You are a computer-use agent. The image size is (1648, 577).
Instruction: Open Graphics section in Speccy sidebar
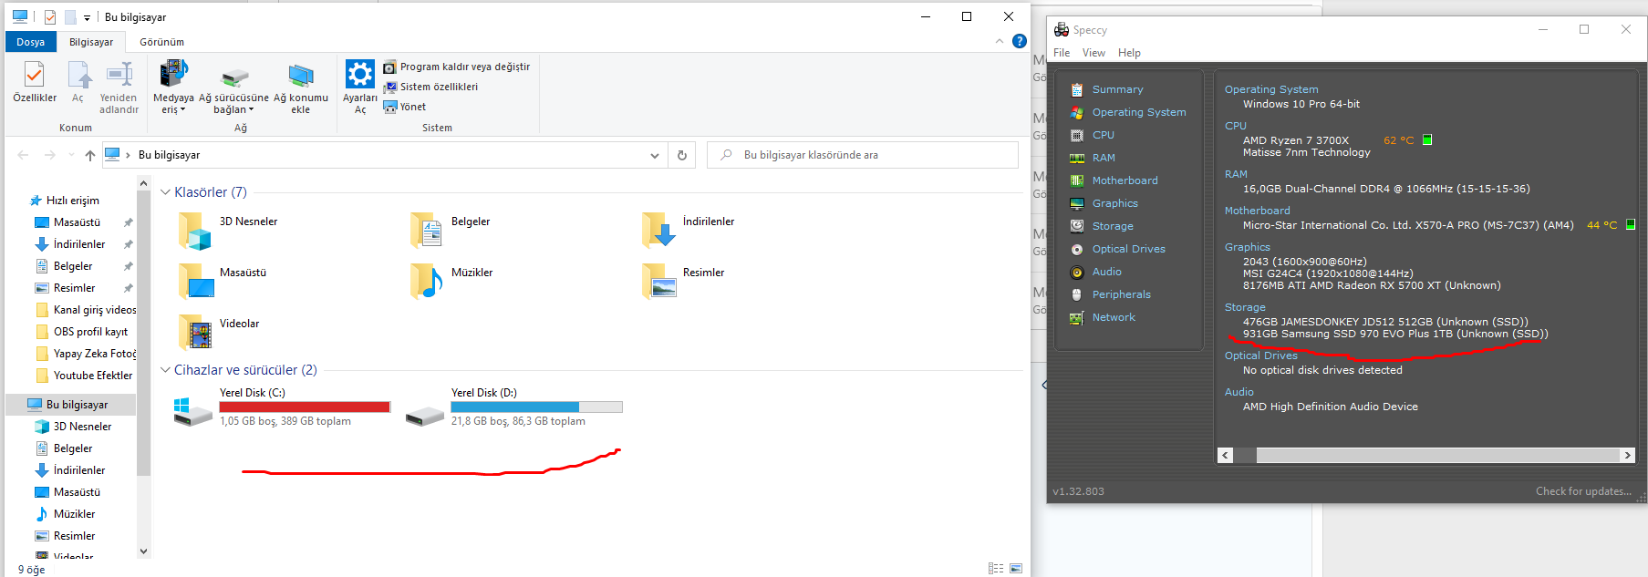(1114, 203)
